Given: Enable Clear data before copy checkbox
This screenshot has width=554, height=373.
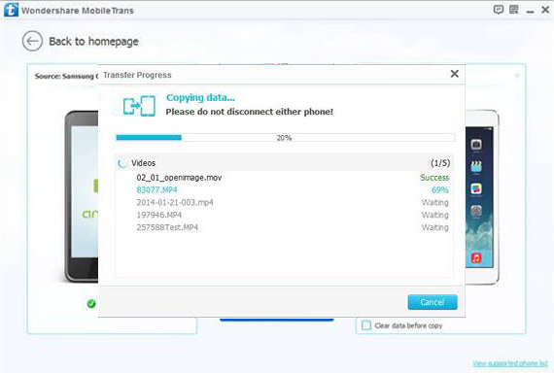Looking at the screenshot, I should (366, 325).
